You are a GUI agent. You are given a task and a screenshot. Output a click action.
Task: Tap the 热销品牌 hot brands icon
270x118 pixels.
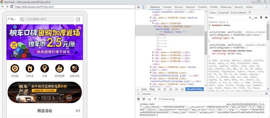(60, 68)
